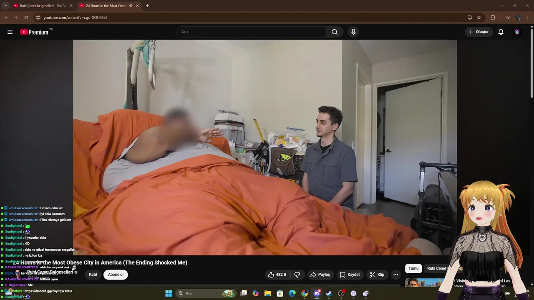Close the 24 Hours video tab
The width and height of the screenshot is (534, 300).
(137, 6)
